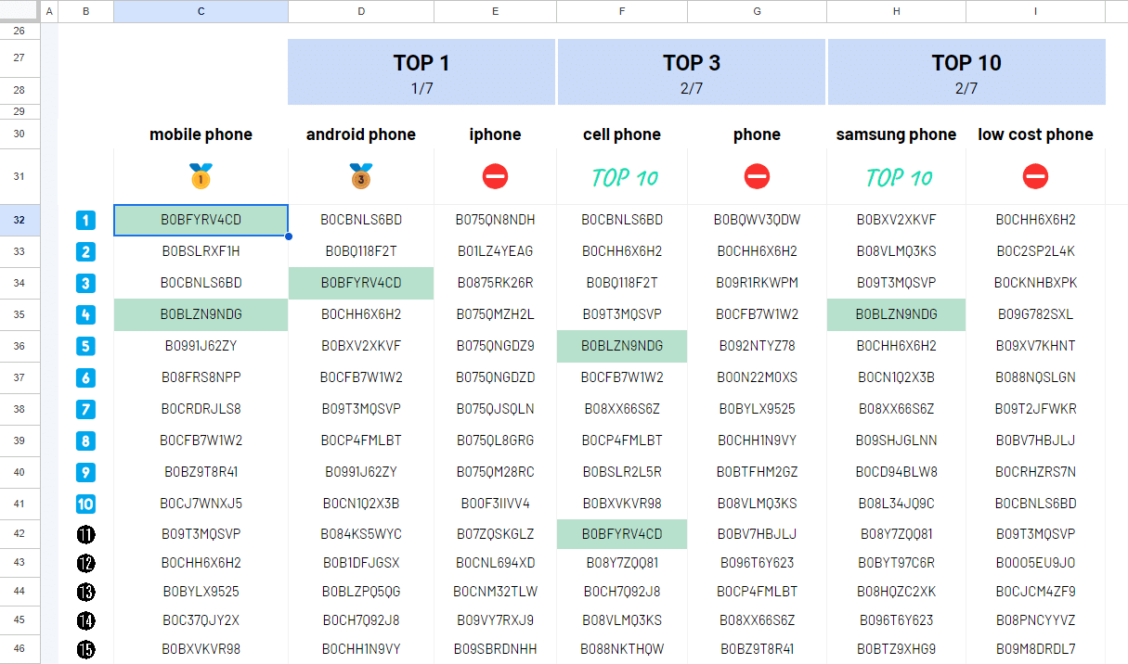Select the blue rank 5 badge
This screenshot has width=1128, height=664.
tap(85, 347)
